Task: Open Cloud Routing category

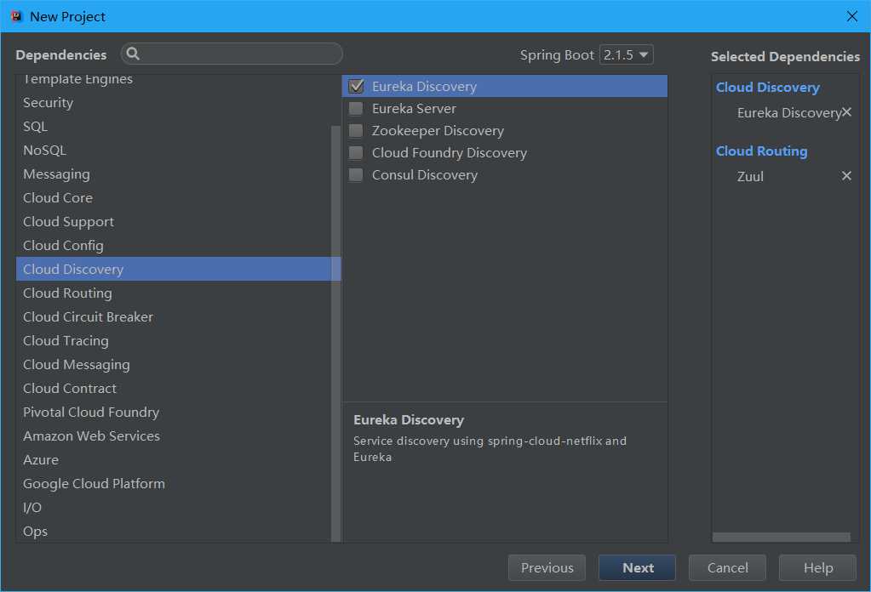Action: (174, 293)
